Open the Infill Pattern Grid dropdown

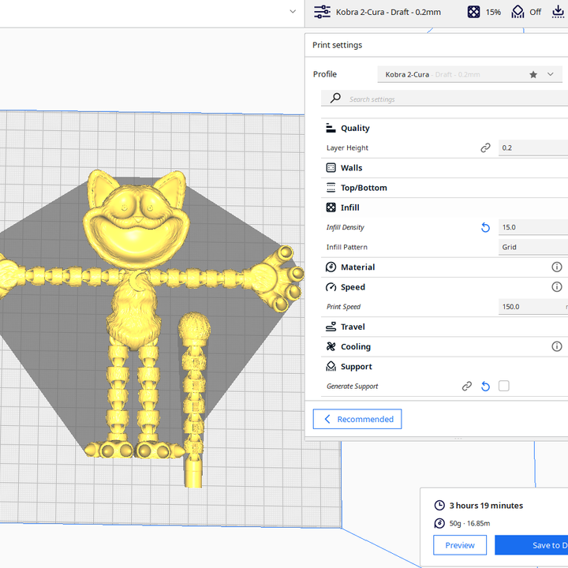click(x=533, y=247)
